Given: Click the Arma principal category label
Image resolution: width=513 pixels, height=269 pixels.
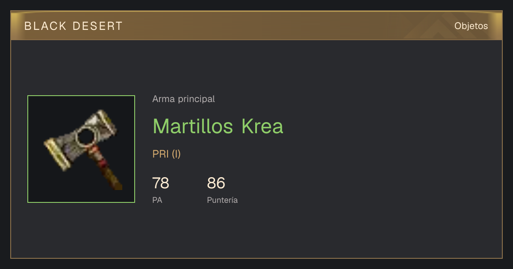Looking at the screenshot, I should [x=183, y=99].
